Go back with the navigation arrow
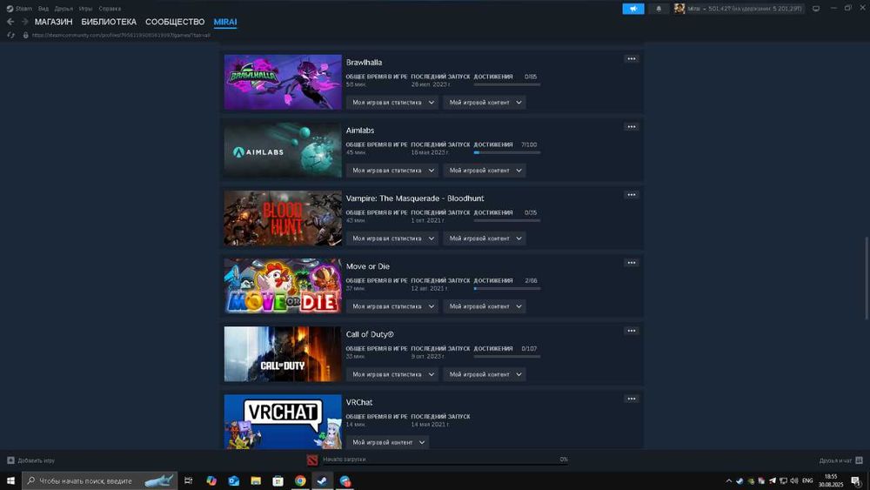The width and height of the screenshot is (870, 490). [10, 22]
